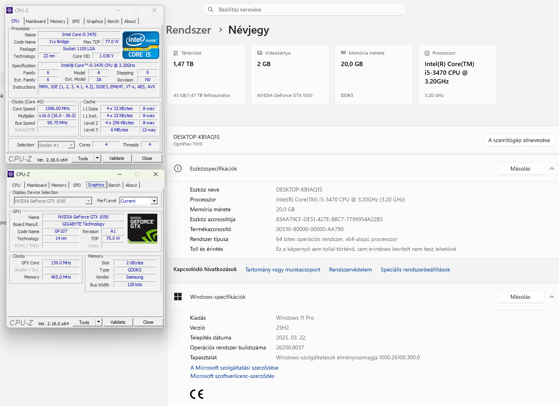Click the Core VID 1.036 V value

(x=107, y=56)
